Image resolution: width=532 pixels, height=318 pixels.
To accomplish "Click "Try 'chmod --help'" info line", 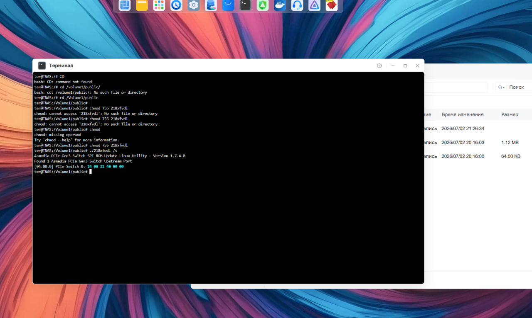I will (76, 140).
